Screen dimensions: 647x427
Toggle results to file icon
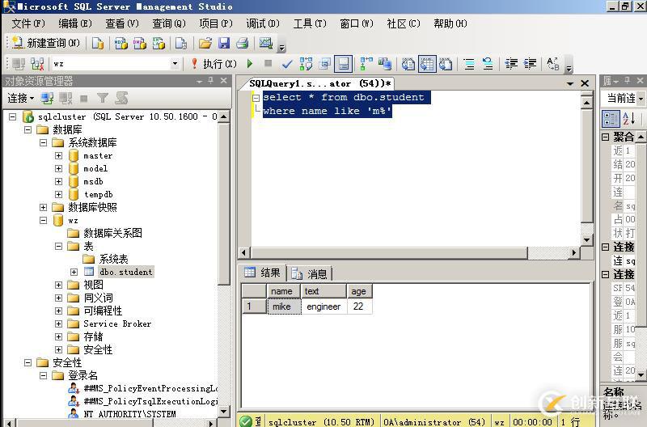446,64
